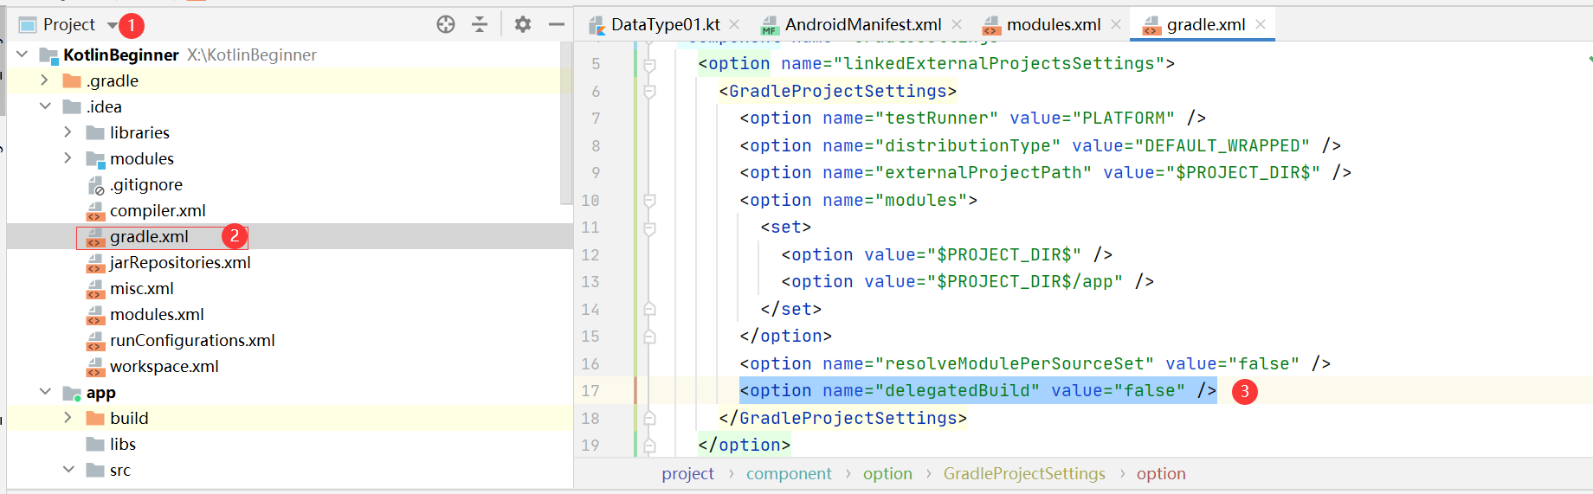
Task: Hide the Project panel with minimize icon
Action: pyautogui.click(x=557, y=25)
